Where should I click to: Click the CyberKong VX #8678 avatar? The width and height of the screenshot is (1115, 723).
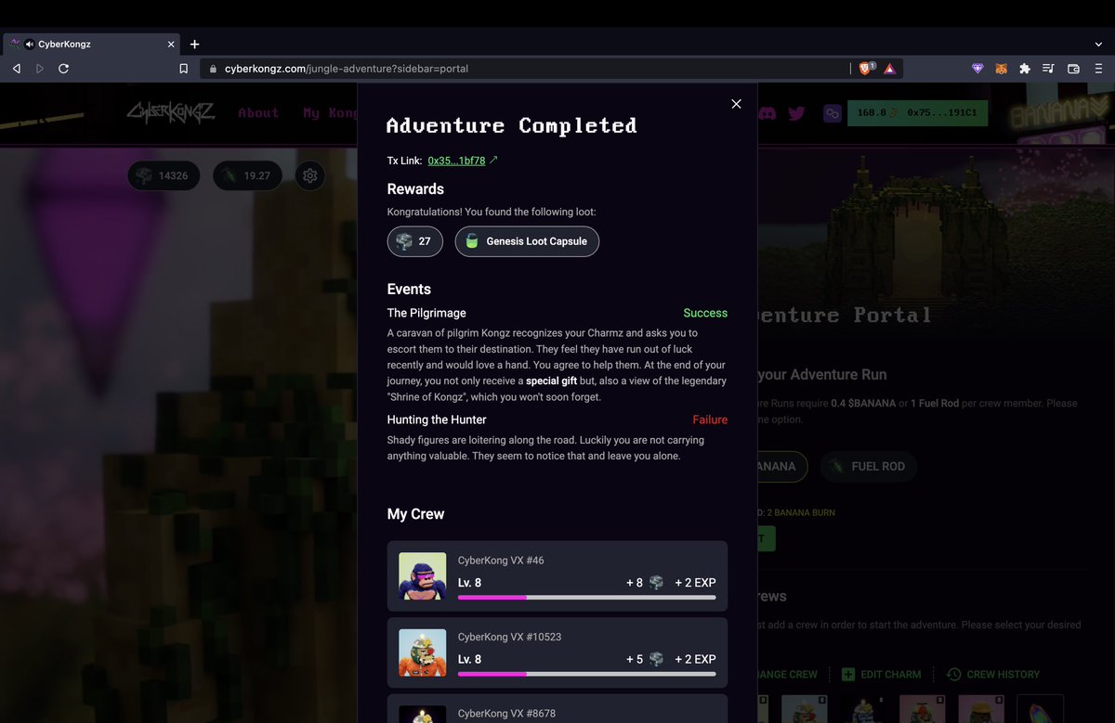click(x=422, y=714)
